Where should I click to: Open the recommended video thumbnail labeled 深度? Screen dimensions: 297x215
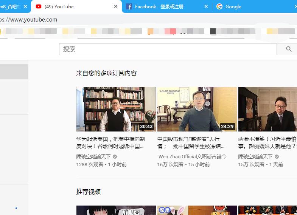point(197,210)
